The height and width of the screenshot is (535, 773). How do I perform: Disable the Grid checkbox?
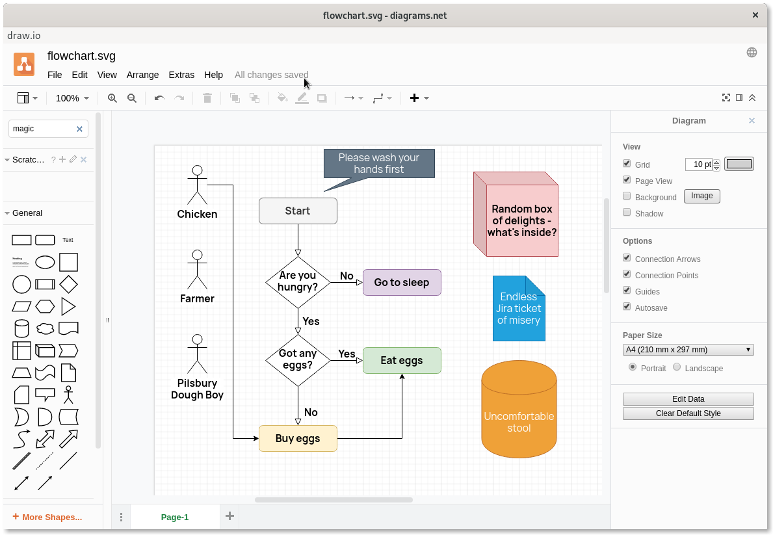(x=627, y=163)
